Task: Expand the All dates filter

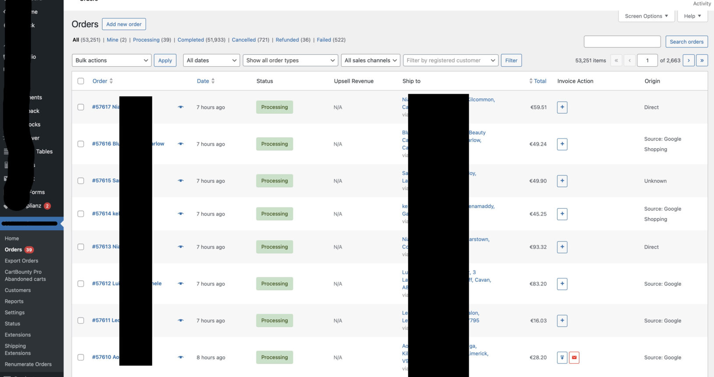Action: 211,60
